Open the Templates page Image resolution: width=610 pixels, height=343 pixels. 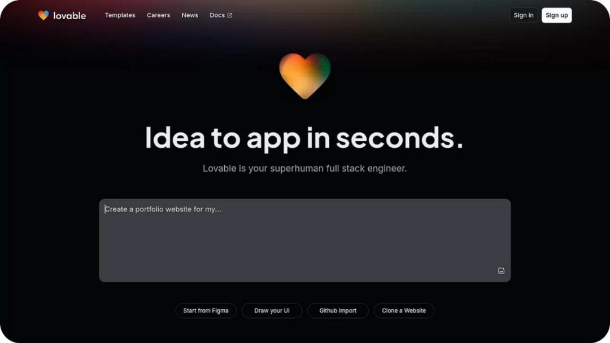click(120, 15)
